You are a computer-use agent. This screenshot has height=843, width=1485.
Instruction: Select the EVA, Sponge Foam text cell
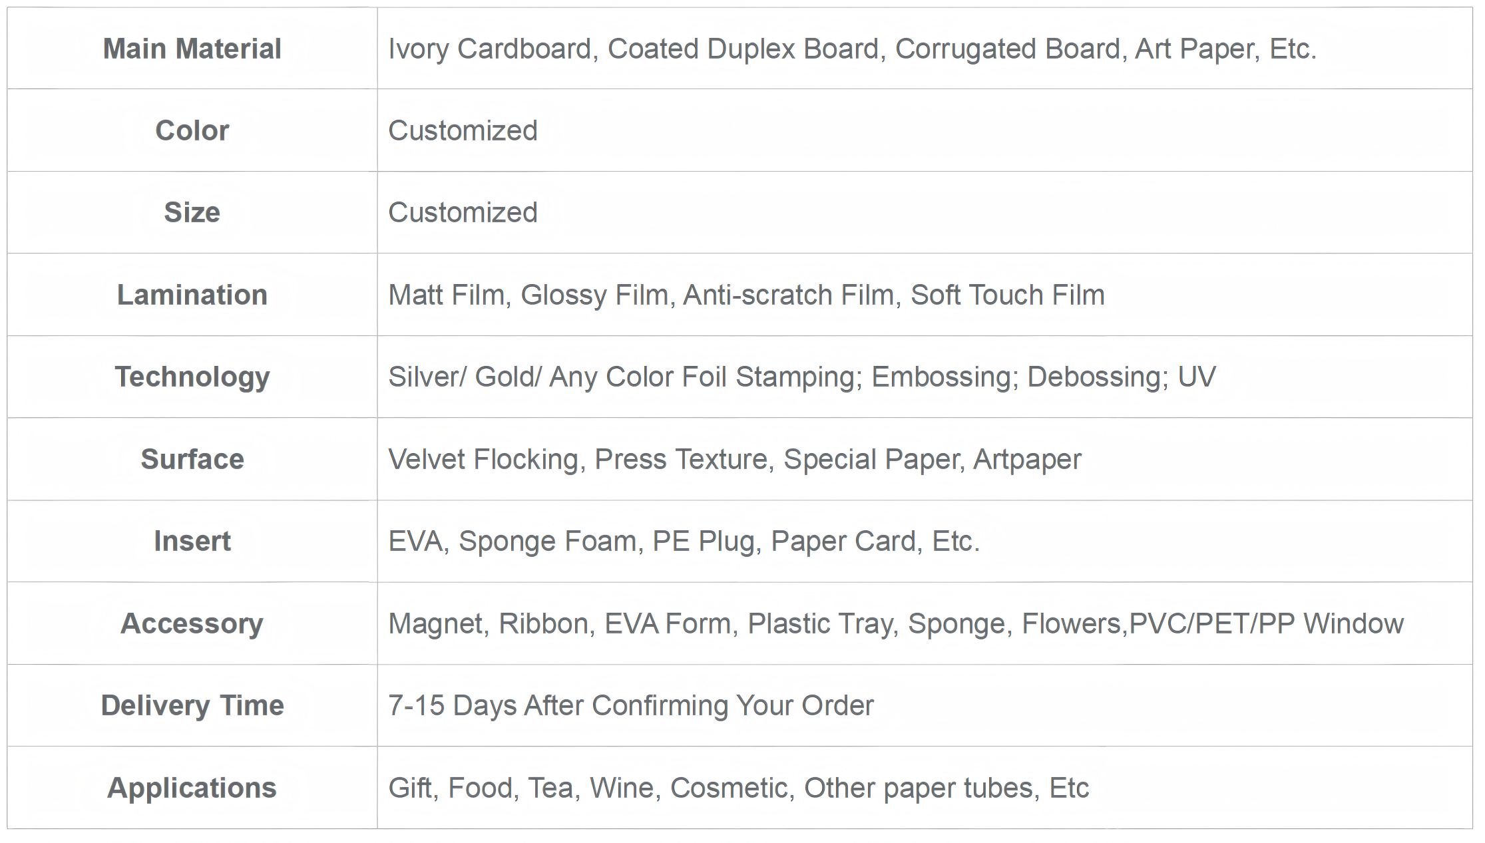click(684, 541)
